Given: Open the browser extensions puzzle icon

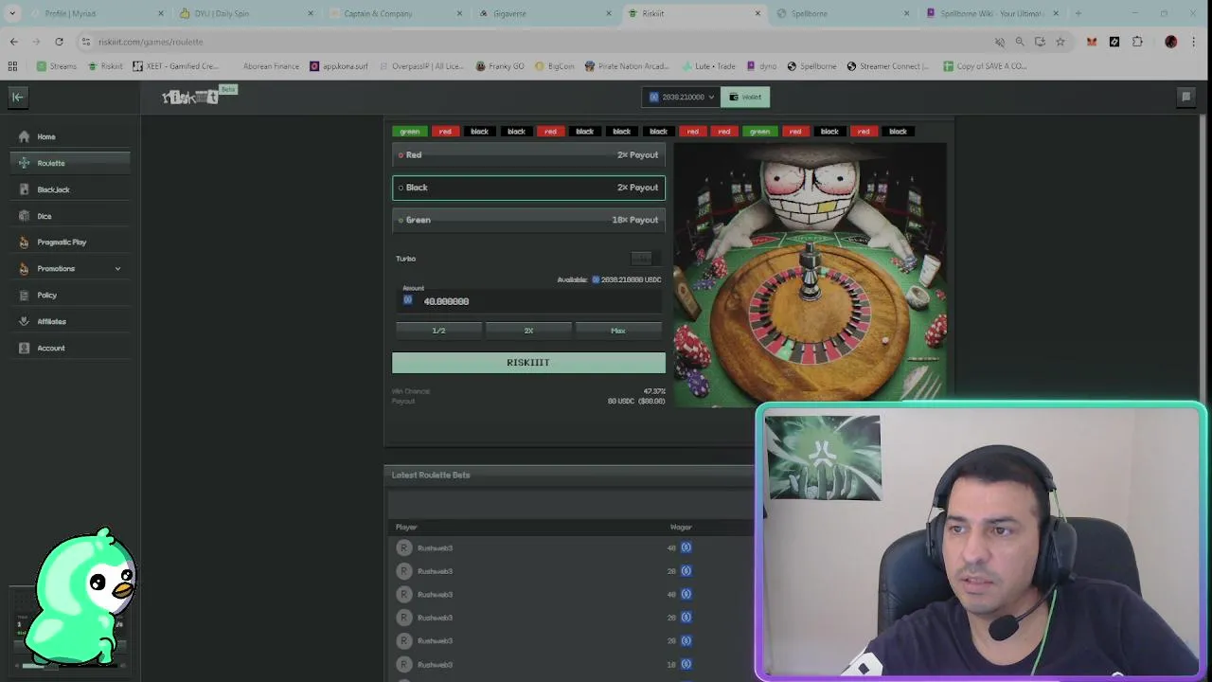Looking at the screenshot, I should [1137, 42].
